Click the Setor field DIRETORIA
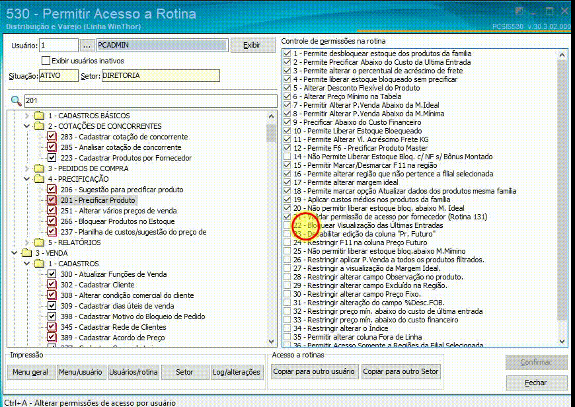Screen dimensions: 575x407 (161, 75)
